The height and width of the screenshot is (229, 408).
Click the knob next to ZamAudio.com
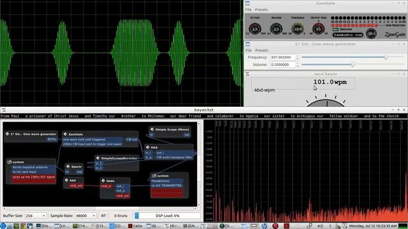[x=371, y=34]
